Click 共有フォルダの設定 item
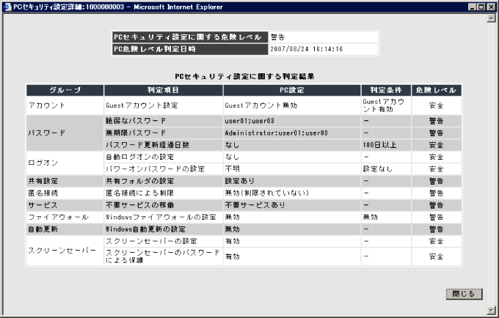Viewport: 499px width, 318px height. click(140, 181)
